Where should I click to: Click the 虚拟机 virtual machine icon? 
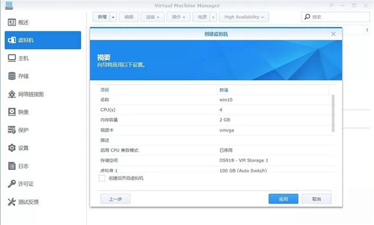pos(12,40)
